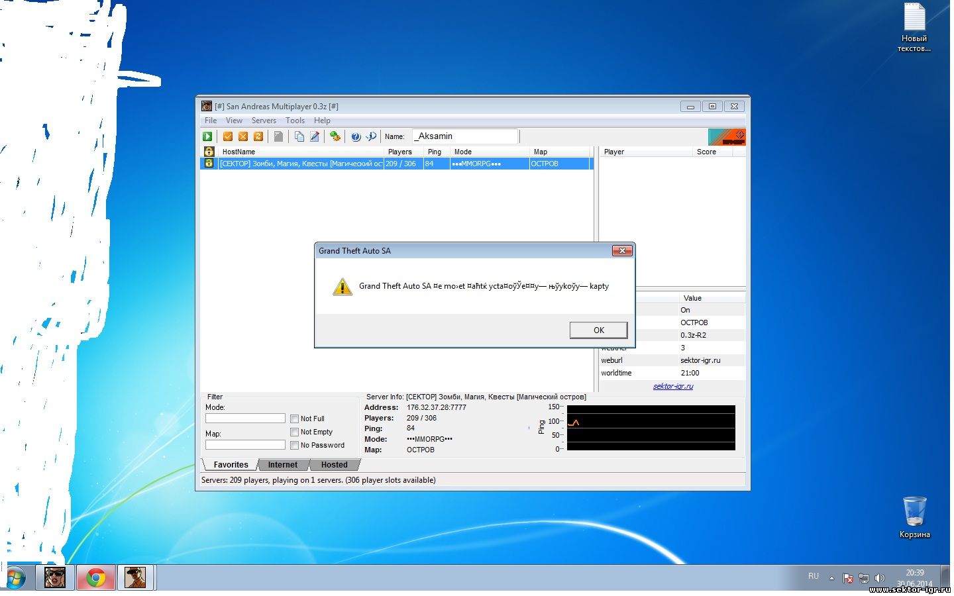Open Google Chrome from the taskbar
Image resolution: width=954 pixels, height=596 pixels.
(96, 577)
